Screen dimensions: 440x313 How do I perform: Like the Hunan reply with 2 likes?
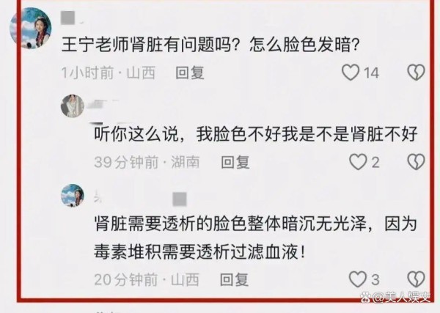coord(358,162)
